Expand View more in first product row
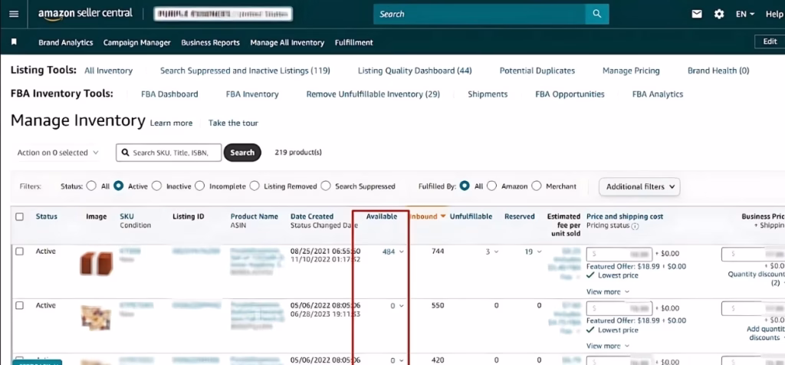This screenshot has width=785, height=365. tap(608, 291)
